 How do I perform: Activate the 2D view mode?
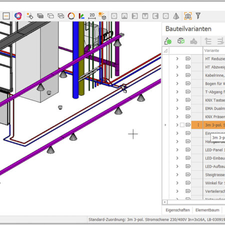click(x=92, y=16)
